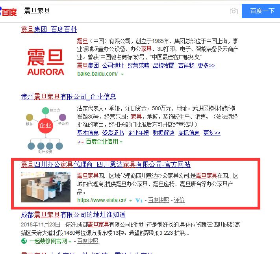280x254 pixels.
Task: Open 成都震旦家具有限公司的地址谁知道 result
Action: (x=73, y=215)
